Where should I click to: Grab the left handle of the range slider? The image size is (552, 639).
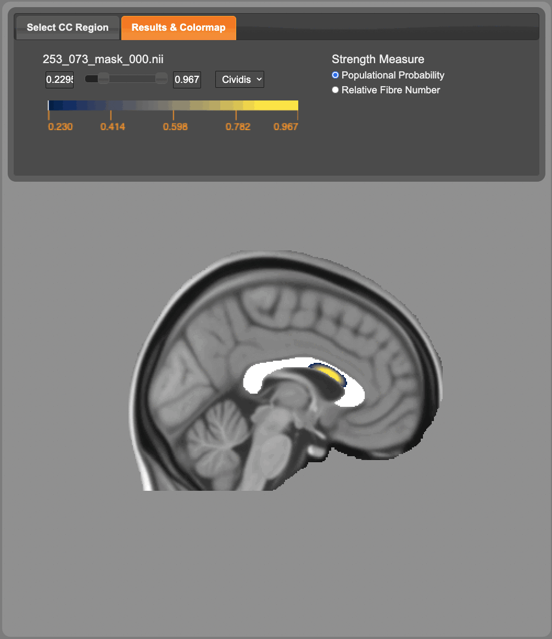click(103, 79)
